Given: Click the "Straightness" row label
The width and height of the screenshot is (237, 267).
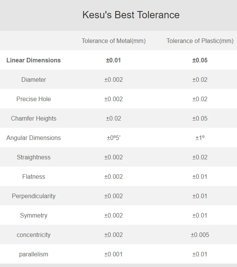Looking at the screenshot, I should (x=33, y=157).
